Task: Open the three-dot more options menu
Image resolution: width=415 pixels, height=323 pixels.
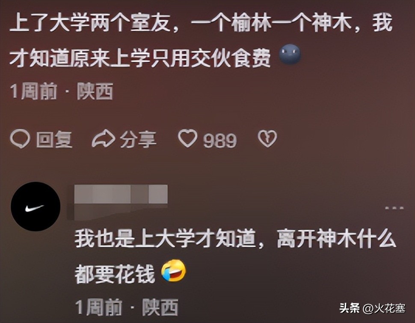Action: [394, 208]
